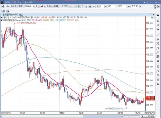Screen dimensions: 161x118
Task: Click the 500 total bars field
Action: pos(122,6)
